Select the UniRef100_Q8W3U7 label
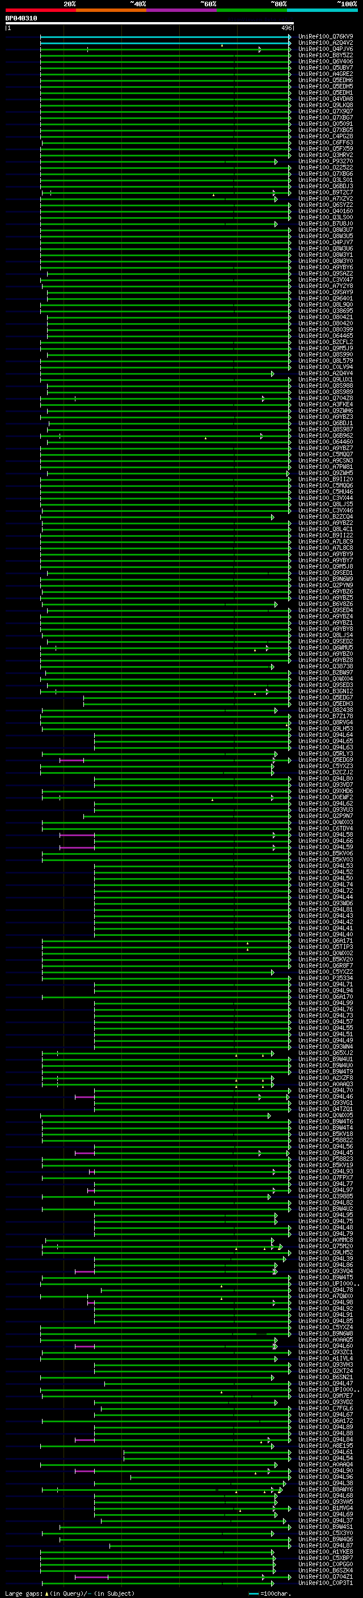This screenshot has height=1598, width=363. coord(326,230)
